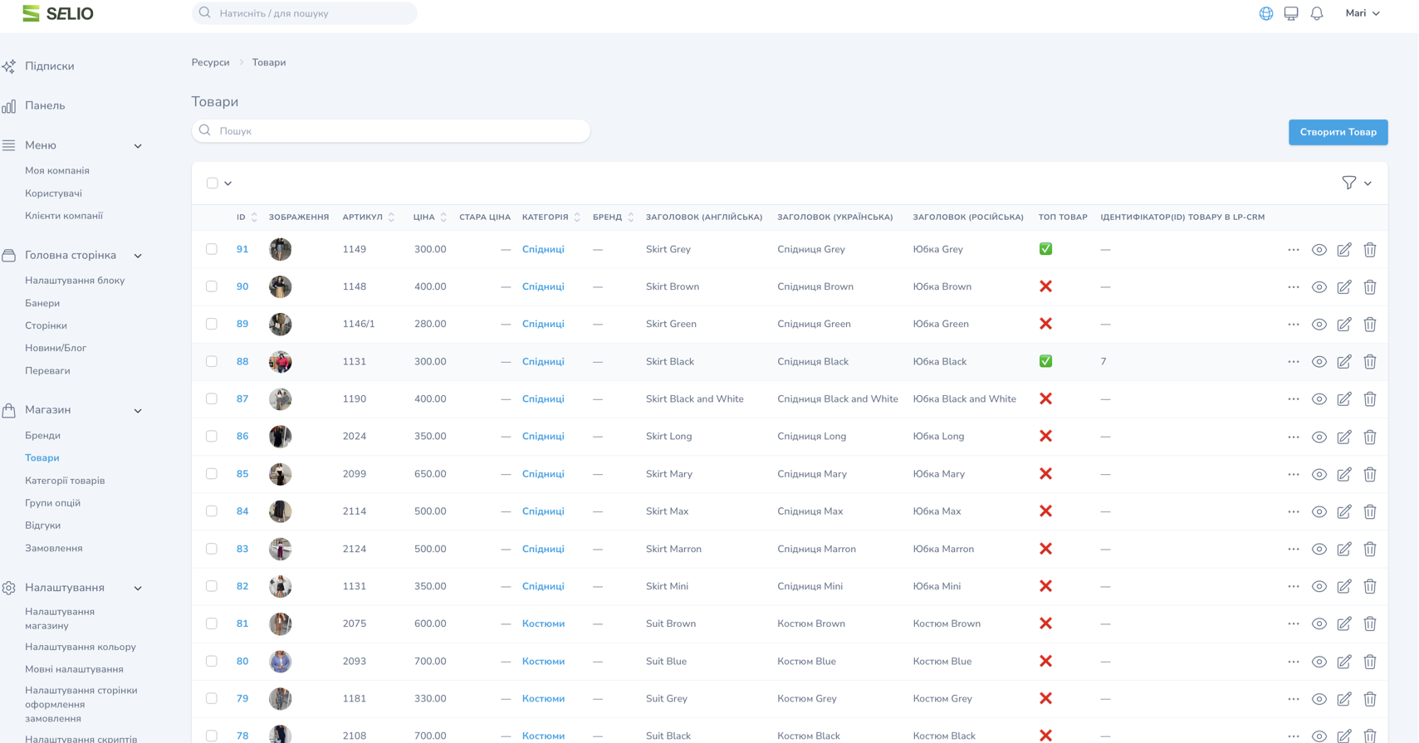
Task: Open Замовлення in the sidebar
Action: pos(53,548)
